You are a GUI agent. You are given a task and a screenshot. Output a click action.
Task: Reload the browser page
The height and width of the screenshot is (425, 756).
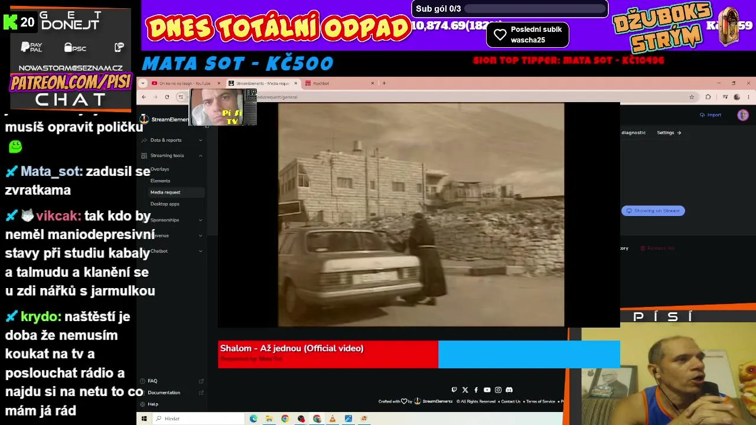pyautogui.click(x=167, y=97)
